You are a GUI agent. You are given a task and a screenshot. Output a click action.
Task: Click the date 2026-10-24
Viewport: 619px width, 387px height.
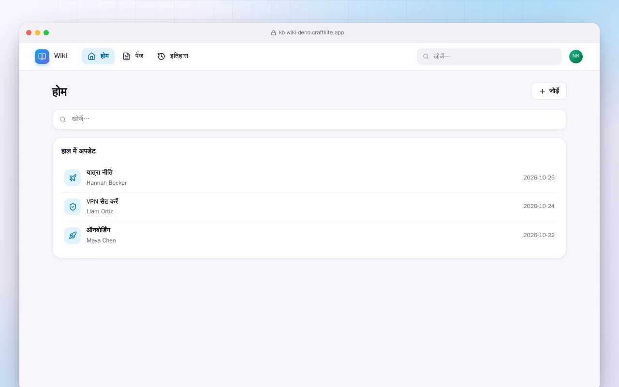click(539, 206)
